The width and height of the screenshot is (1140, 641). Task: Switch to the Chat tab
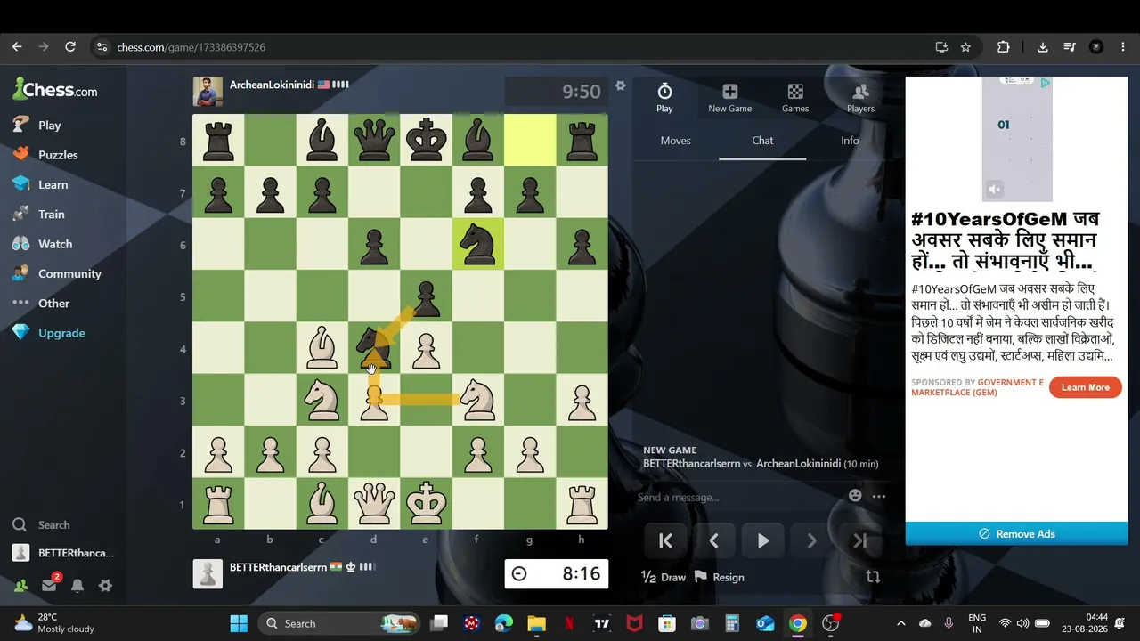tap(762, 141)
